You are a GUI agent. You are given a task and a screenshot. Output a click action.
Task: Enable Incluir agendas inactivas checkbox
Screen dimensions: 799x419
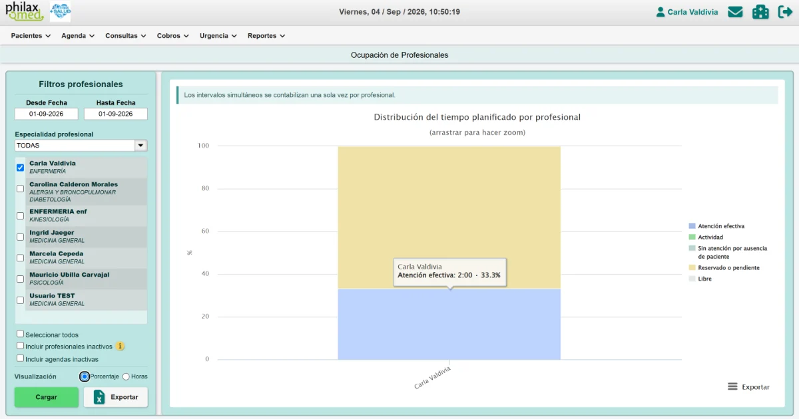20,358
